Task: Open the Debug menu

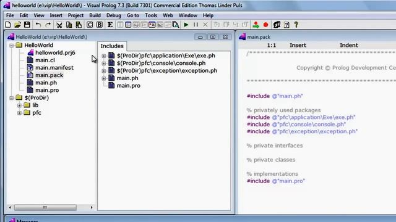Action: [x=114, y=15]
